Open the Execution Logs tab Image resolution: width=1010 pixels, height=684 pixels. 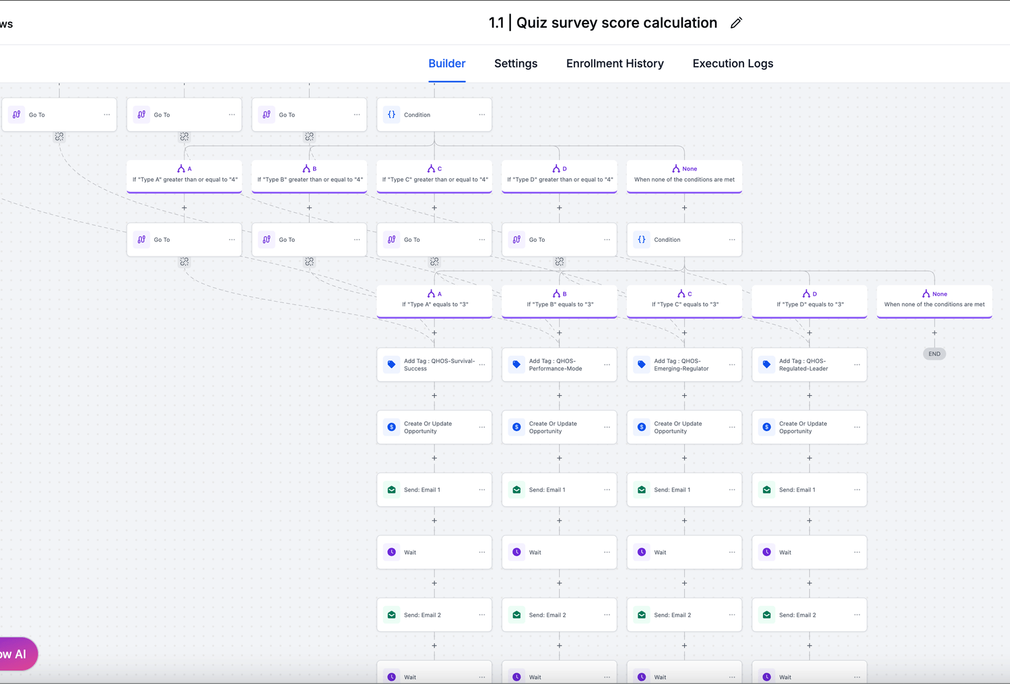[733, 63]
